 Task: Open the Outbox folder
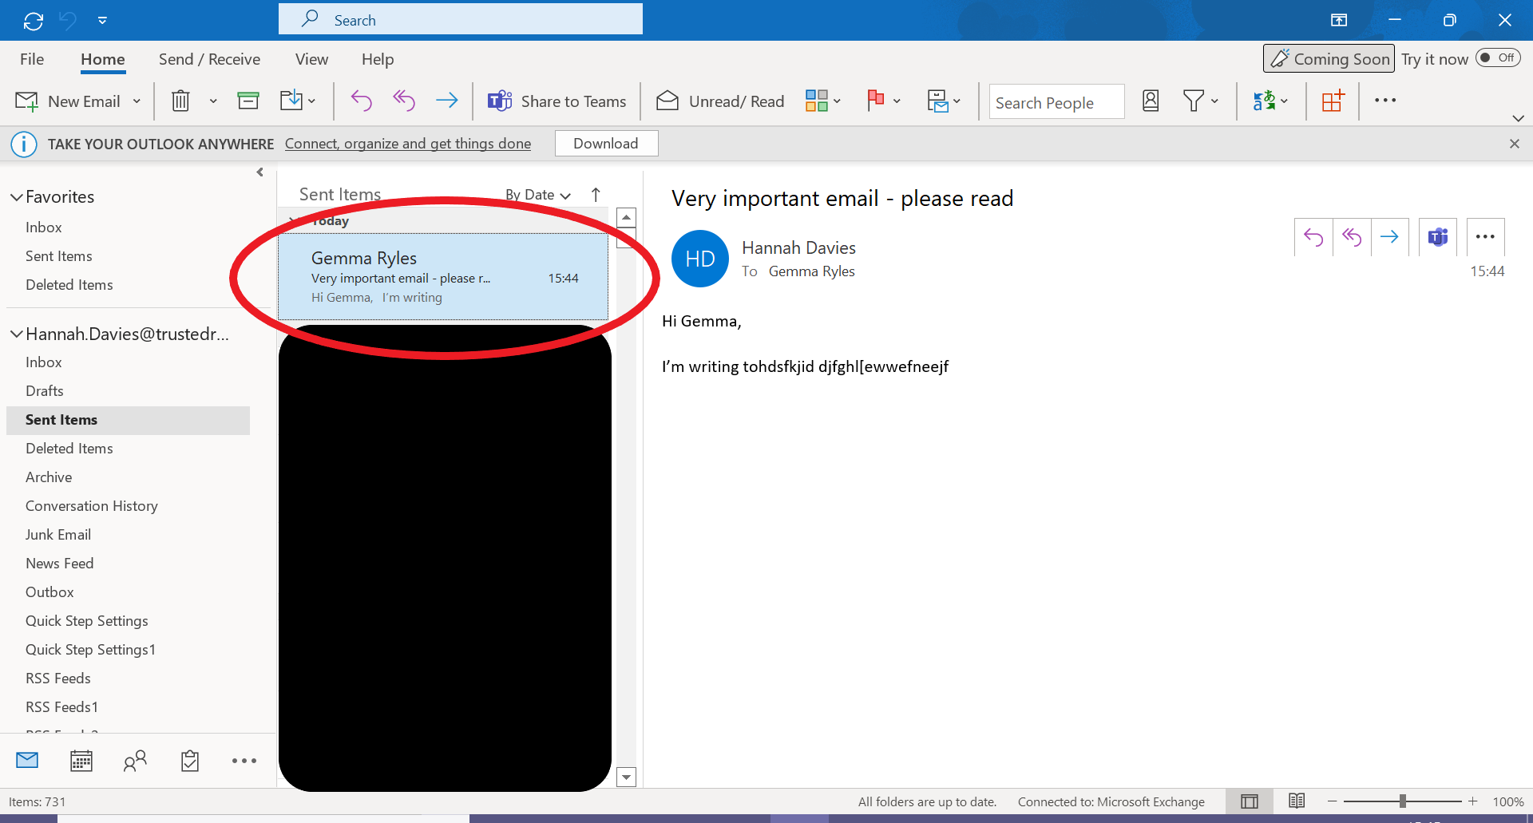tap(50, 592)
